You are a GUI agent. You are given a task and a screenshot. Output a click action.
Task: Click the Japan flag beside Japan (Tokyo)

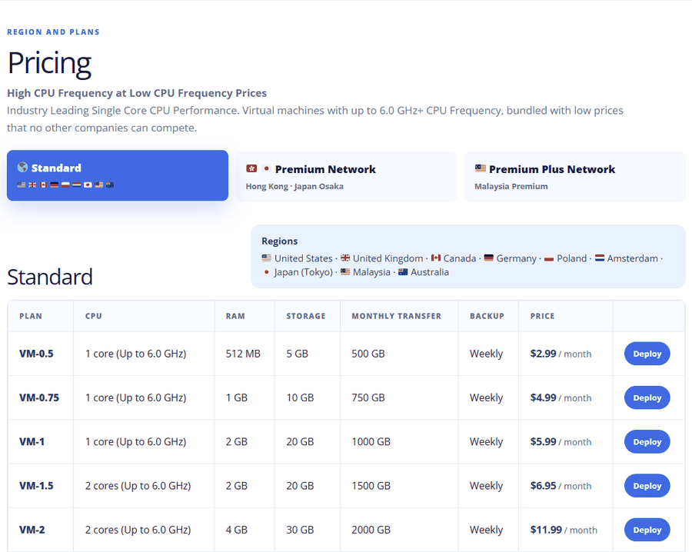pos(266,272)
